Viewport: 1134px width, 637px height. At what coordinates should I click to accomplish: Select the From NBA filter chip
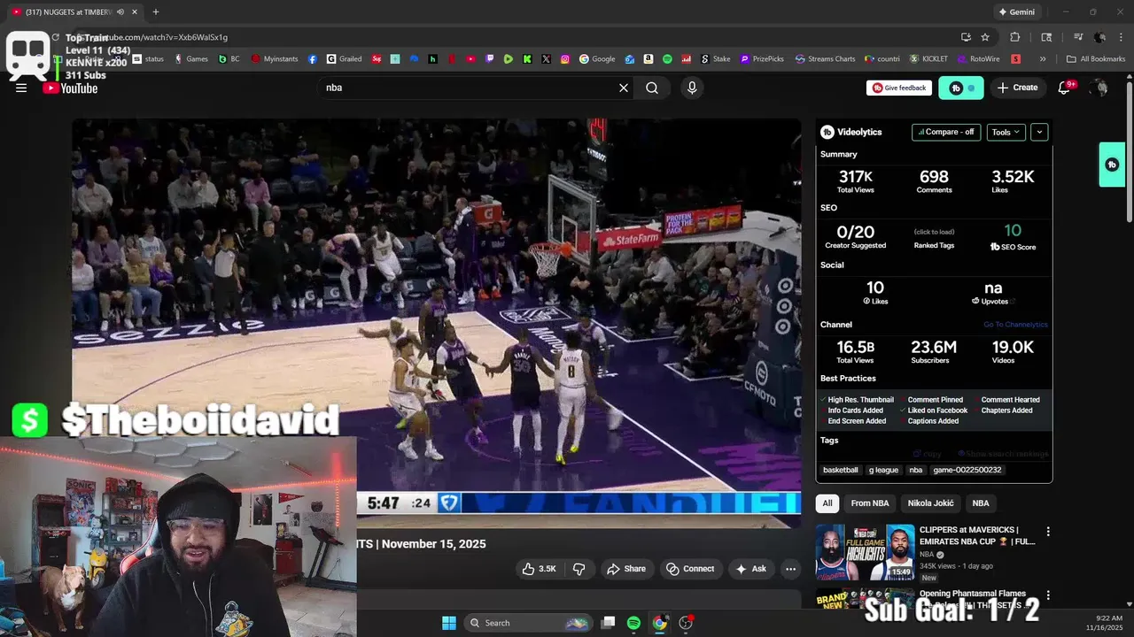pyautogui.click(x=870, y=503)
